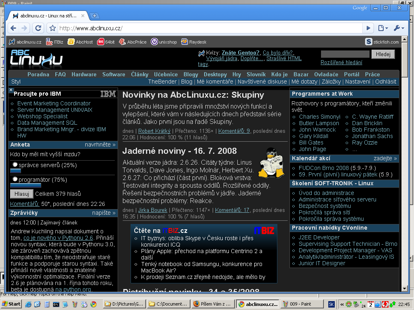Select the 'programátor' poll option
The image size is (414, 310).
click(15, 179)
